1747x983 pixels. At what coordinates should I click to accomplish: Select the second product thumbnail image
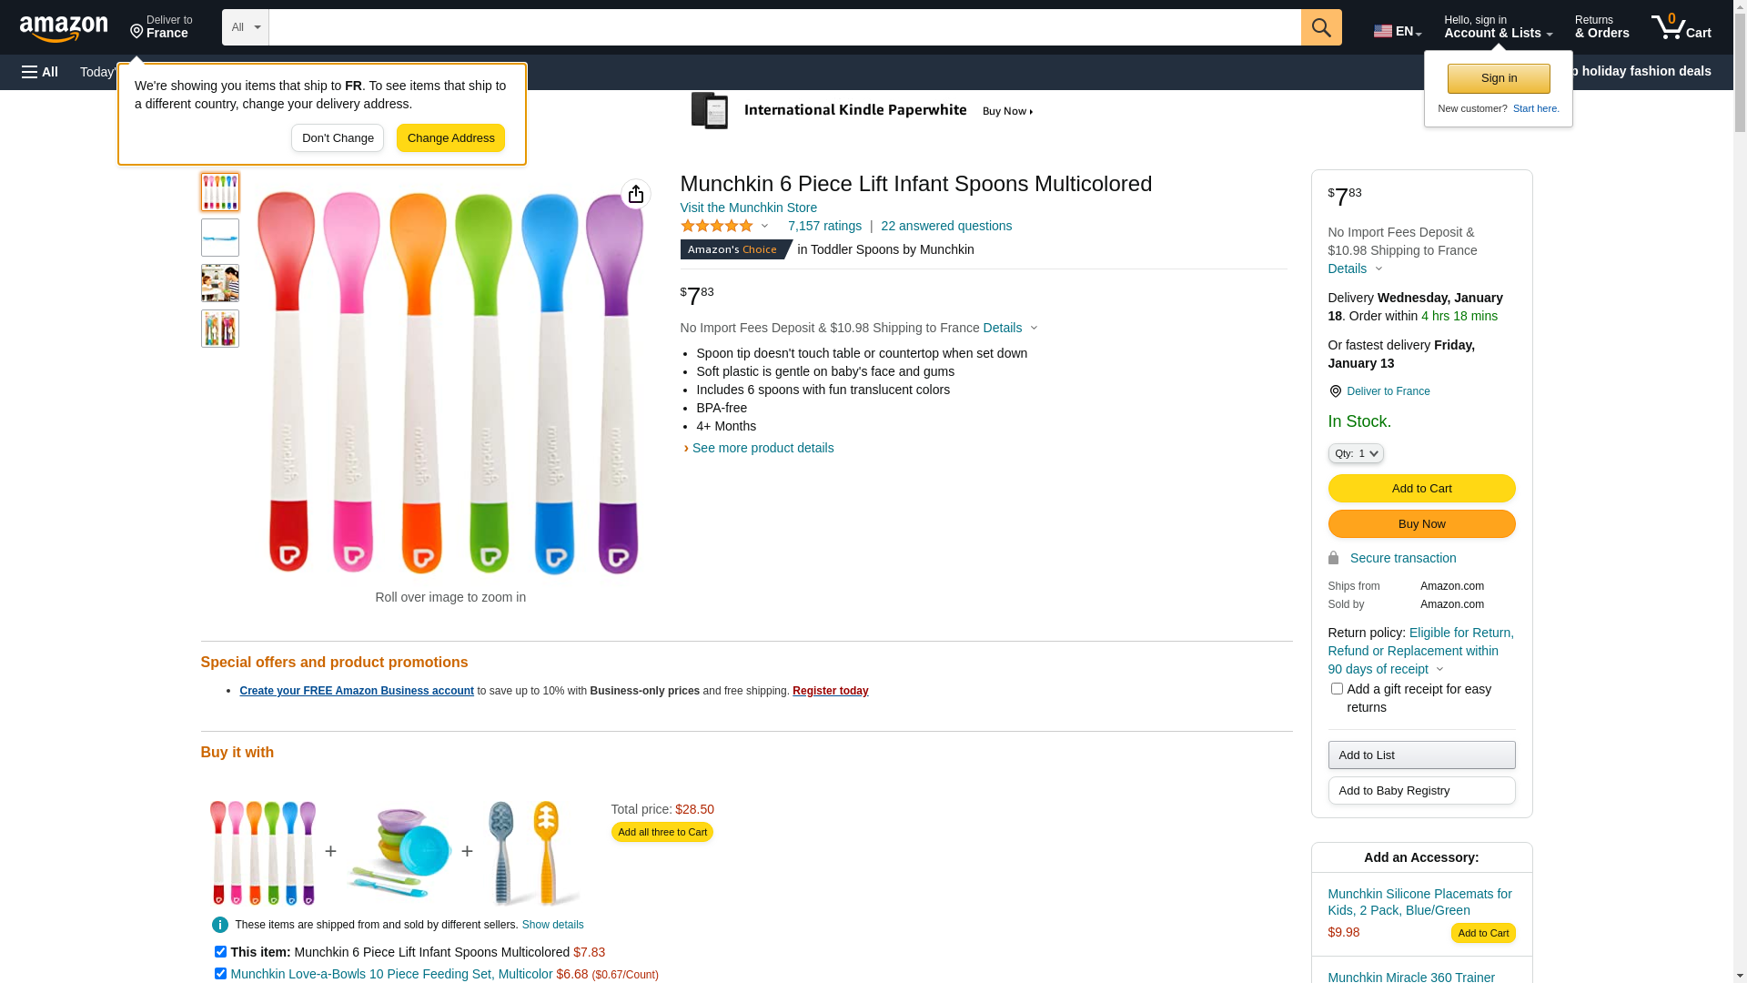coord(220,238)
